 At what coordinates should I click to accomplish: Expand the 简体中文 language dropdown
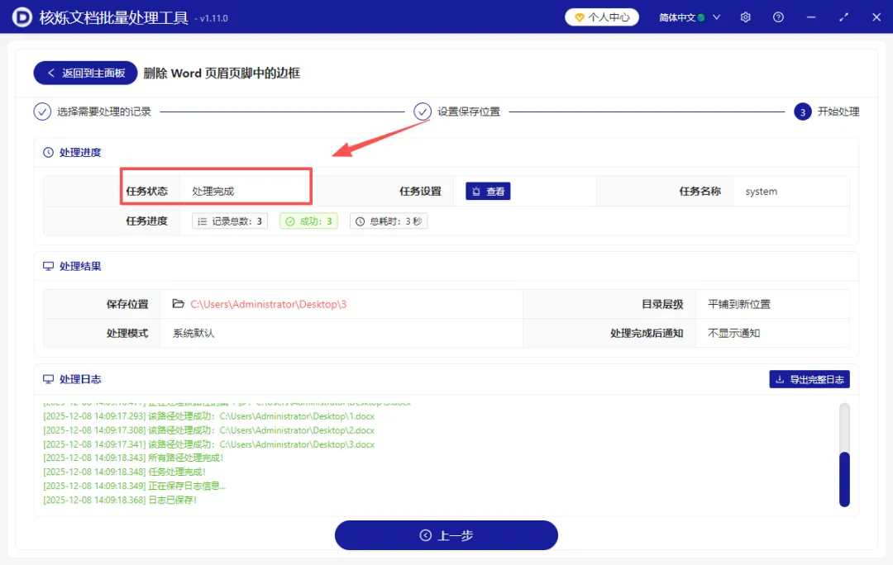[x=690, y=17]
